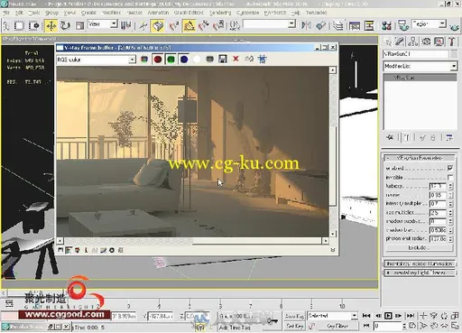462x333 pixels.
Task: Click the Go to Start playback button
Action: 366,316
